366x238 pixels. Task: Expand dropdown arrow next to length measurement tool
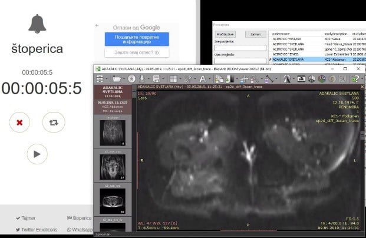pyautogui.click(x=276, y=79)
